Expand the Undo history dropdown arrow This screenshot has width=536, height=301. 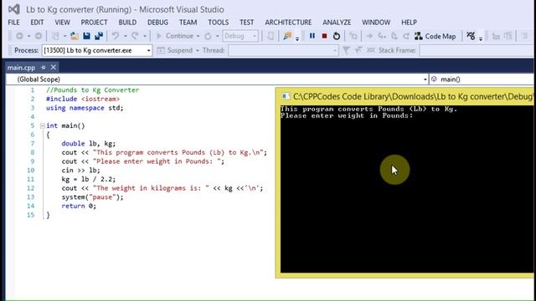coord(125,36)
